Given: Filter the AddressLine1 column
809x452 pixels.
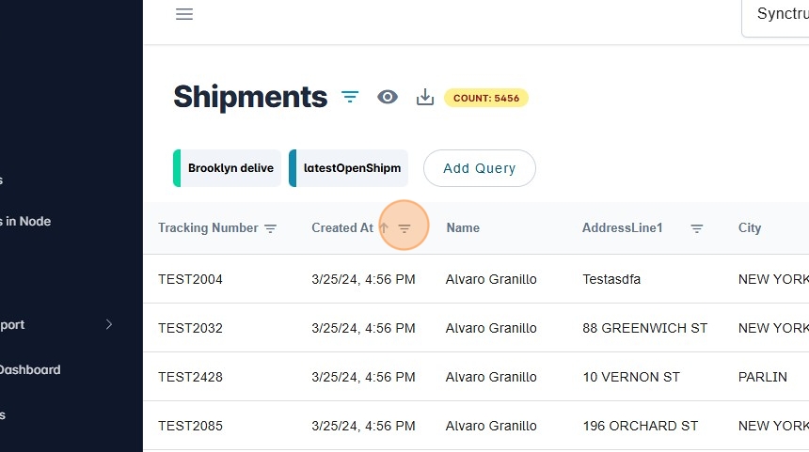Looking at the screenshot, I should pos(697,228).
